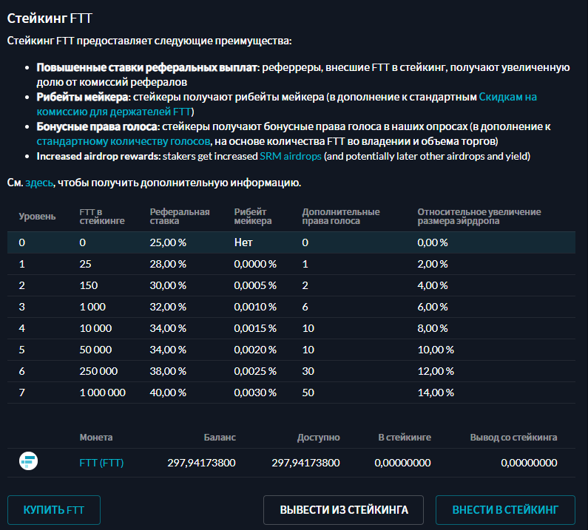The height and width of the screenshot is (530, 588).
Task: Select the level 0 row in the table
Action: [291, 242]
